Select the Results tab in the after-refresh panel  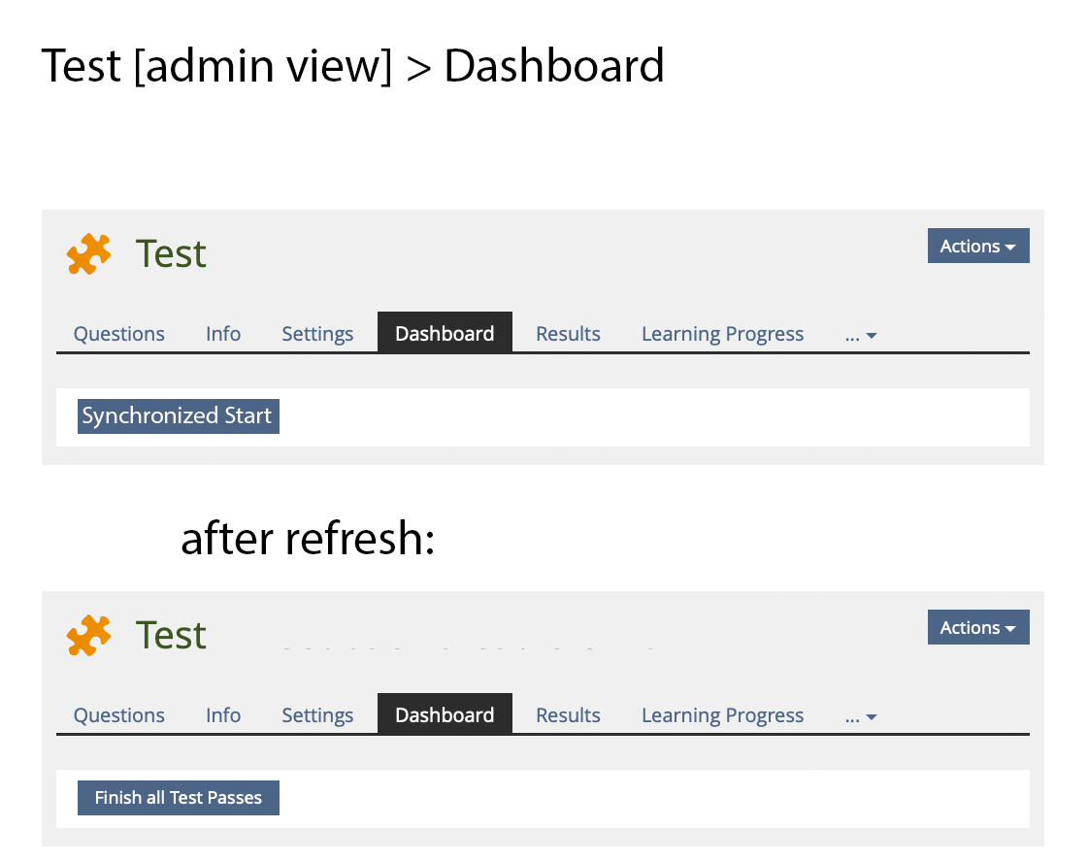click(x=568, y=715)
